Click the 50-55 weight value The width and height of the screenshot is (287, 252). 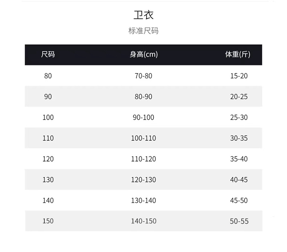tap(239, 221)
